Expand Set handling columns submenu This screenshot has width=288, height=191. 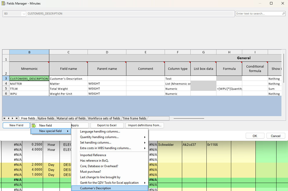145,143
